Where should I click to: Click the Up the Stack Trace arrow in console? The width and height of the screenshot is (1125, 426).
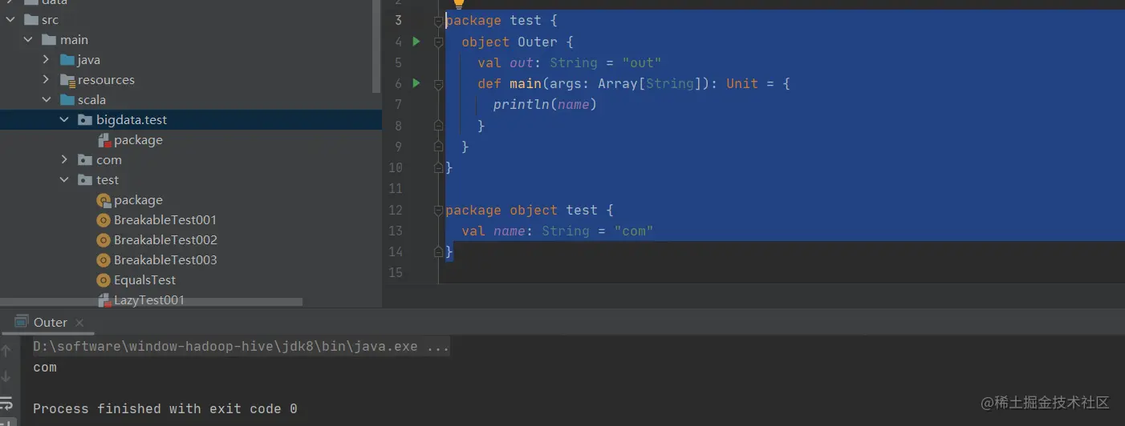6,350
